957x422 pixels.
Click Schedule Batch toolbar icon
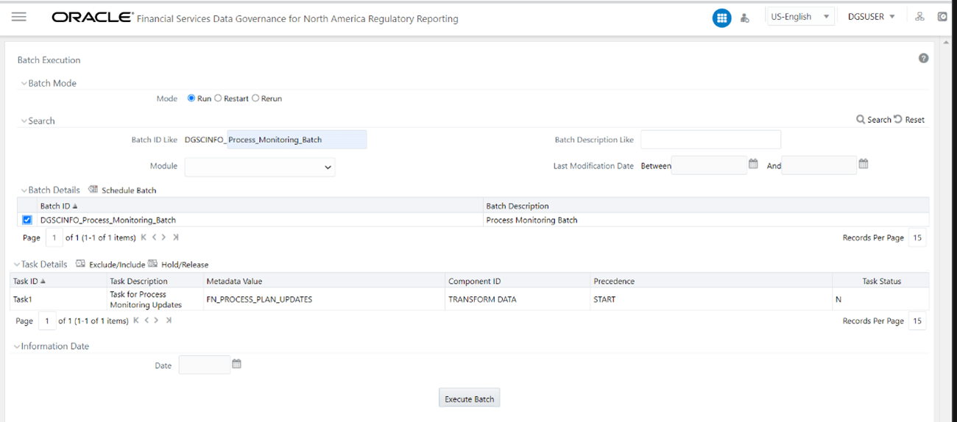point(93,189)
